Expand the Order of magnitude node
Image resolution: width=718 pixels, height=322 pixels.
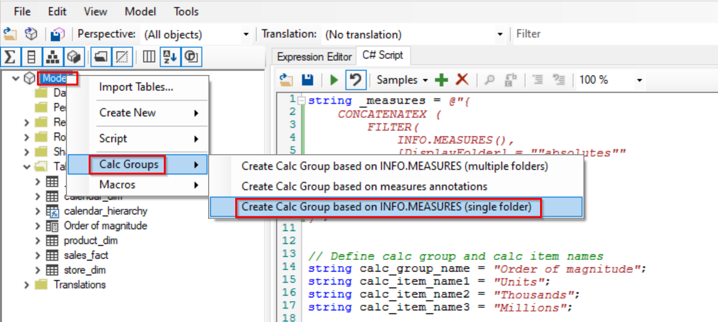click(38, 226)
